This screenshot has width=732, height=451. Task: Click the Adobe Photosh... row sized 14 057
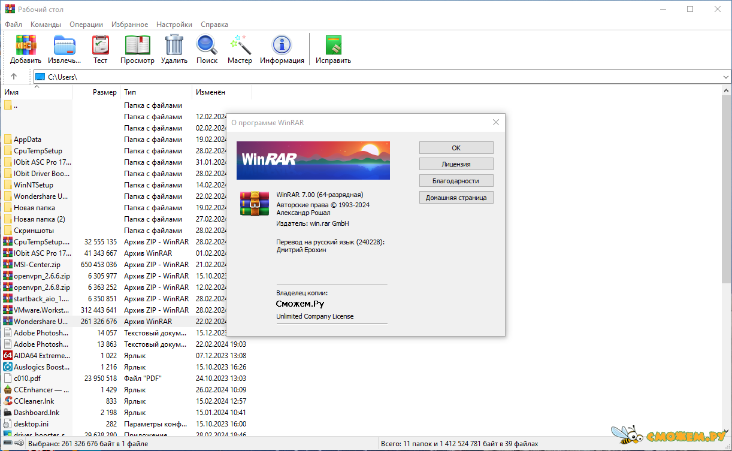pos(126,333)
